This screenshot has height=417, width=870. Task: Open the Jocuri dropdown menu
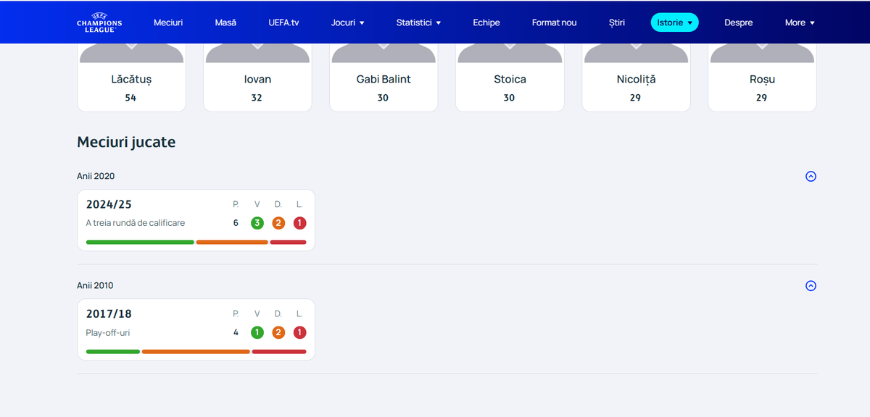pyautogui.click(x=348, y=22)
